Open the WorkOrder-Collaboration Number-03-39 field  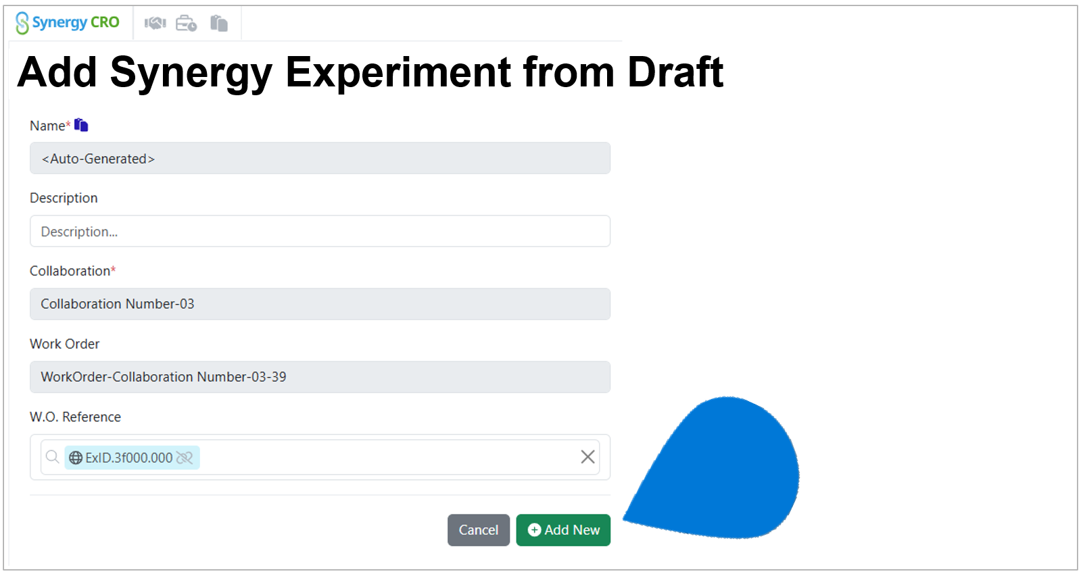(x=320, y=377)
